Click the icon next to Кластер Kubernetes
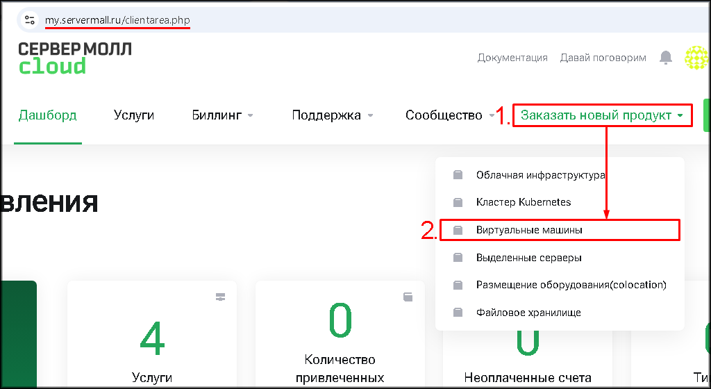 point(458,202)
